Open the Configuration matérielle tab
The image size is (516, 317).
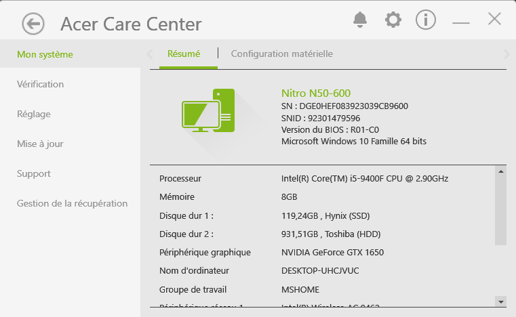click(x=282, y=54)
